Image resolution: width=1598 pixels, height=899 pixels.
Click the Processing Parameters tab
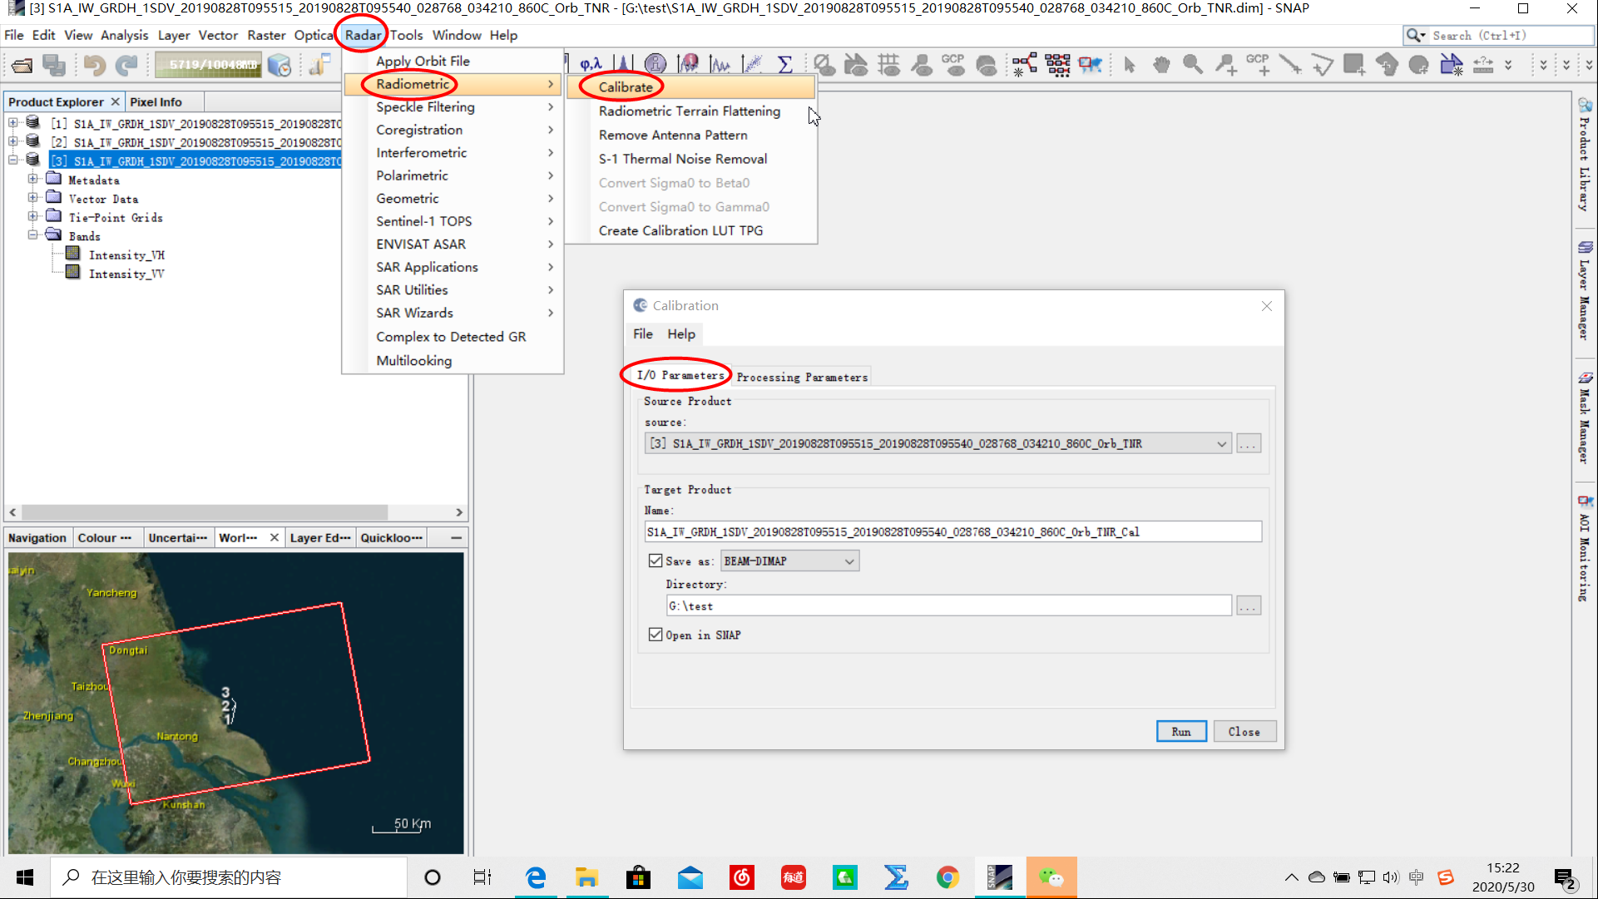click(801, 377)
